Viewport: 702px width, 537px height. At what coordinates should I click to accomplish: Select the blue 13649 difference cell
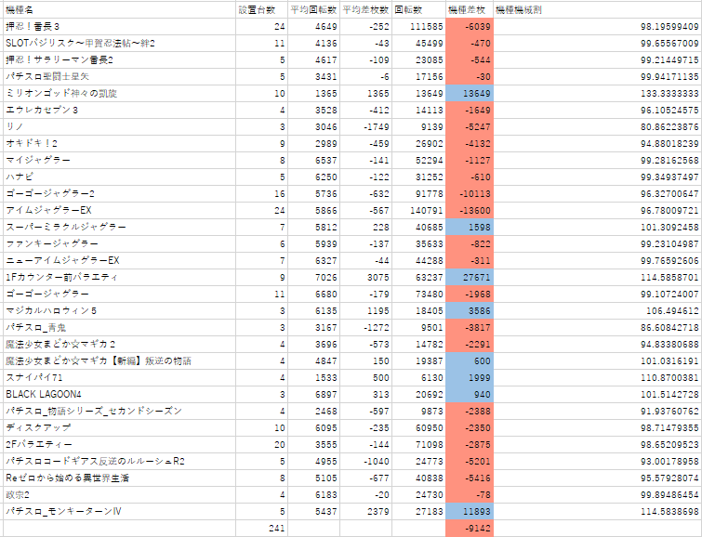point(470,94)
